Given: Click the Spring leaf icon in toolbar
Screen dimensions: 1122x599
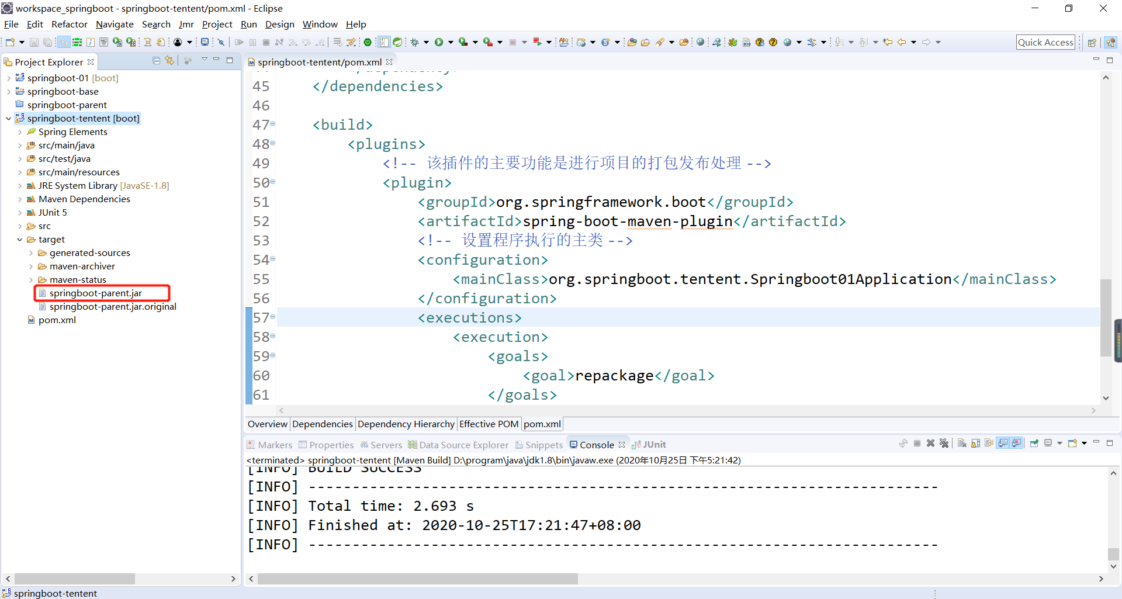Looking at the screenshot, I should pos(397,42).
